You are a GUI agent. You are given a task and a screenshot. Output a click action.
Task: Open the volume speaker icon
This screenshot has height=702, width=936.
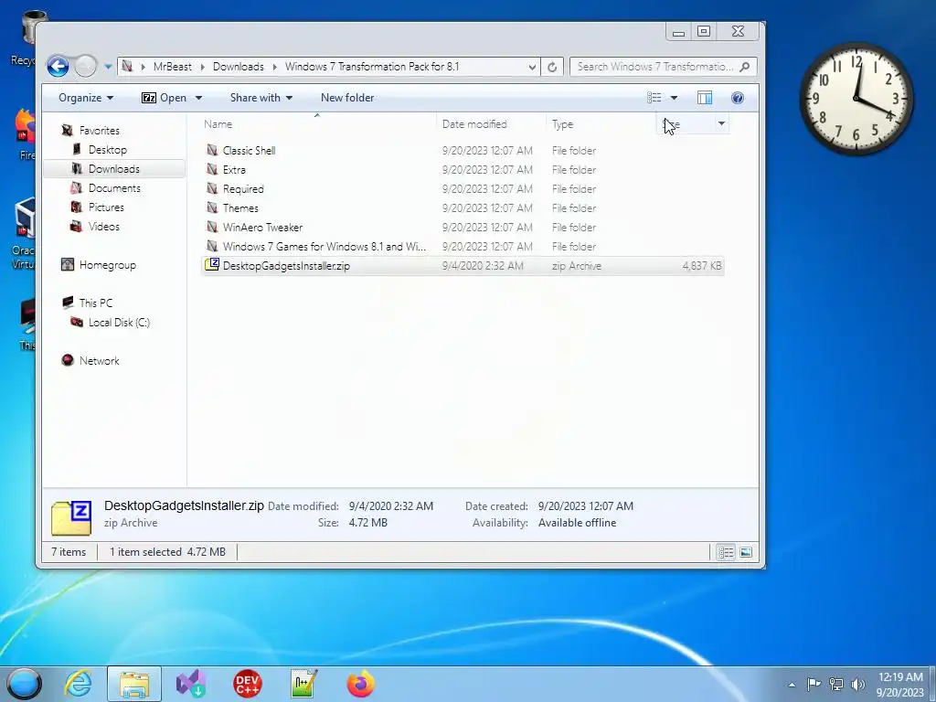(857, 685)
